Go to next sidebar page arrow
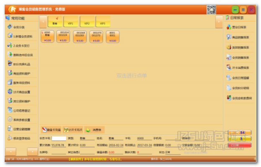The height and width of the screenshot is (167, 261). pyautogui.click(x=32, y=151)
